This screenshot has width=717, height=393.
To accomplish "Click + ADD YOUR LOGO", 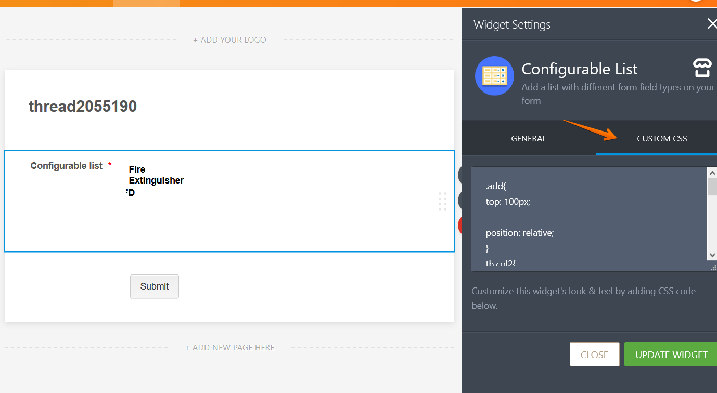I will pyautogui.click(x=229, y=40).
